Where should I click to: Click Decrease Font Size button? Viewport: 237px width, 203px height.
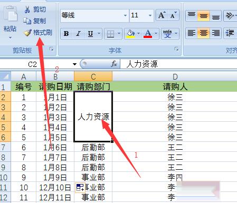pyautogui.click(x=173, y=15)
